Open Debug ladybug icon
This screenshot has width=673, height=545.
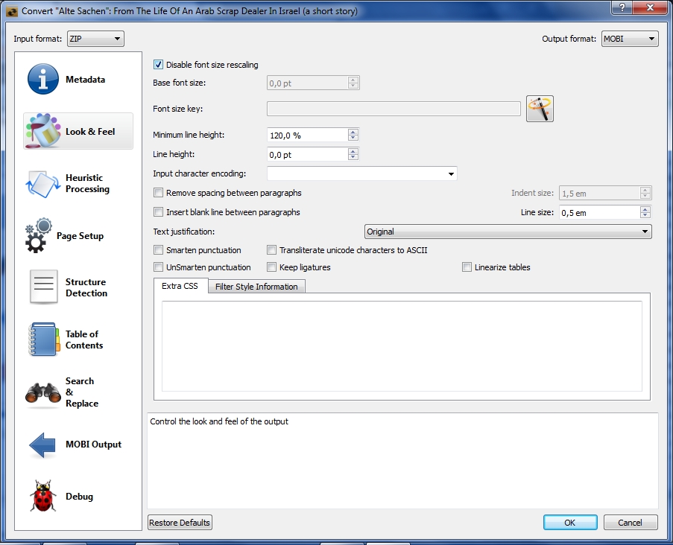43,496
